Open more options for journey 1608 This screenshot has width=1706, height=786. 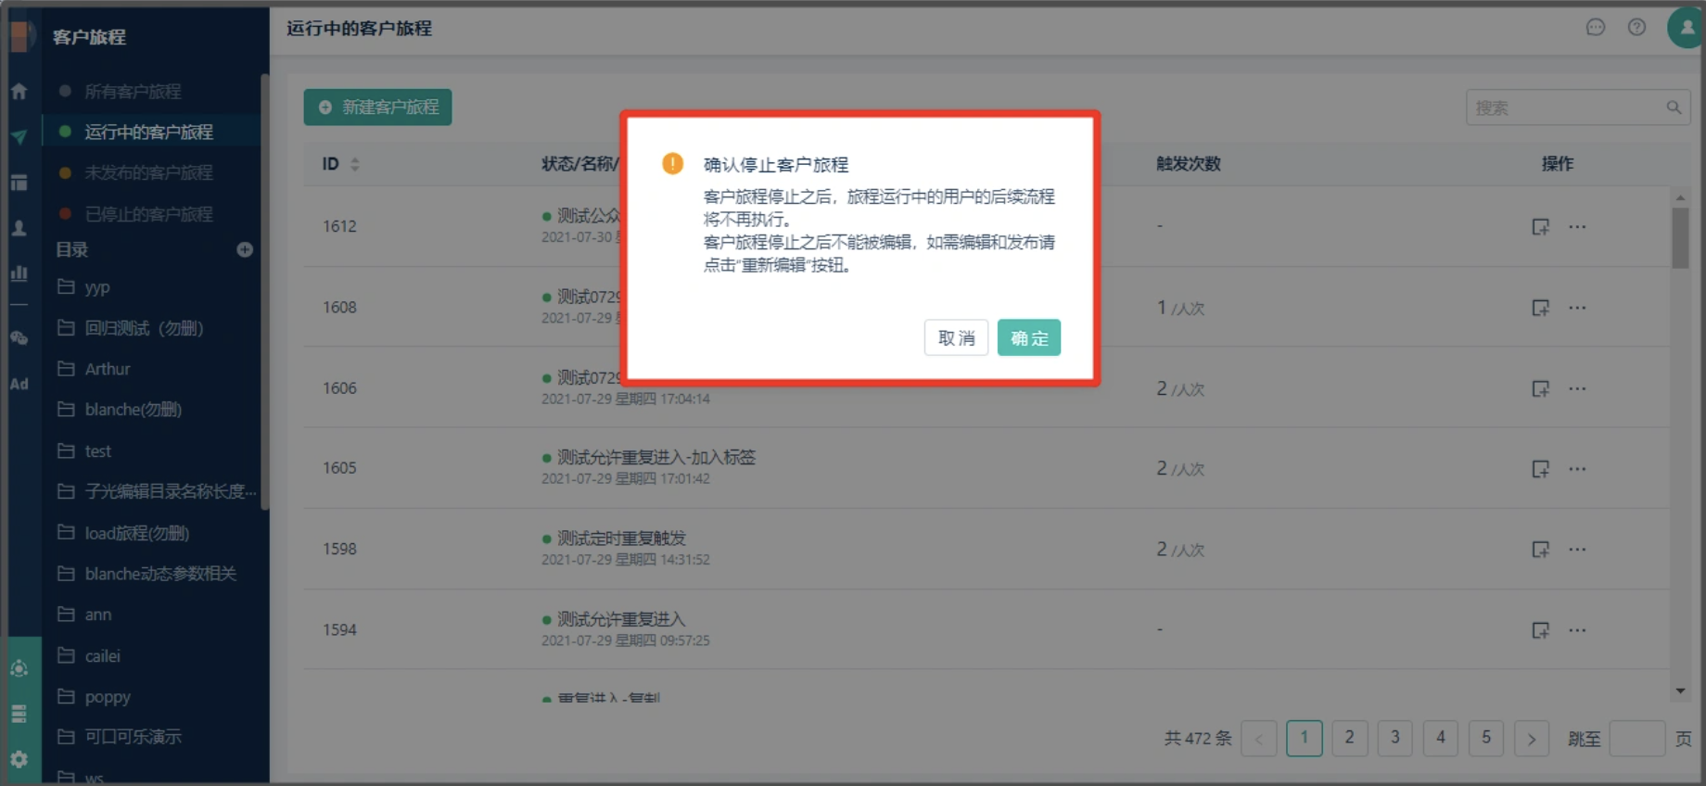pyautogui.click(x=1577, y=308)
